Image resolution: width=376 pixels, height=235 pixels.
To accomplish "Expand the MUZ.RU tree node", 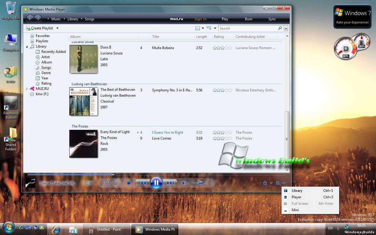I will point(27,89).
